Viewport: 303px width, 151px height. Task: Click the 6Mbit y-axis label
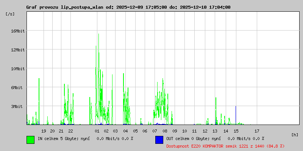[x=17, y=88]
